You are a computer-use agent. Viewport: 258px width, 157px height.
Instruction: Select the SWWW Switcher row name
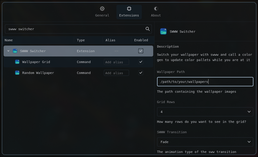pyautogui.click(x=33, y=51)
